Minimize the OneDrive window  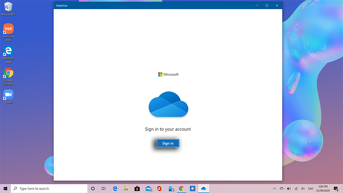coord(256,5)
